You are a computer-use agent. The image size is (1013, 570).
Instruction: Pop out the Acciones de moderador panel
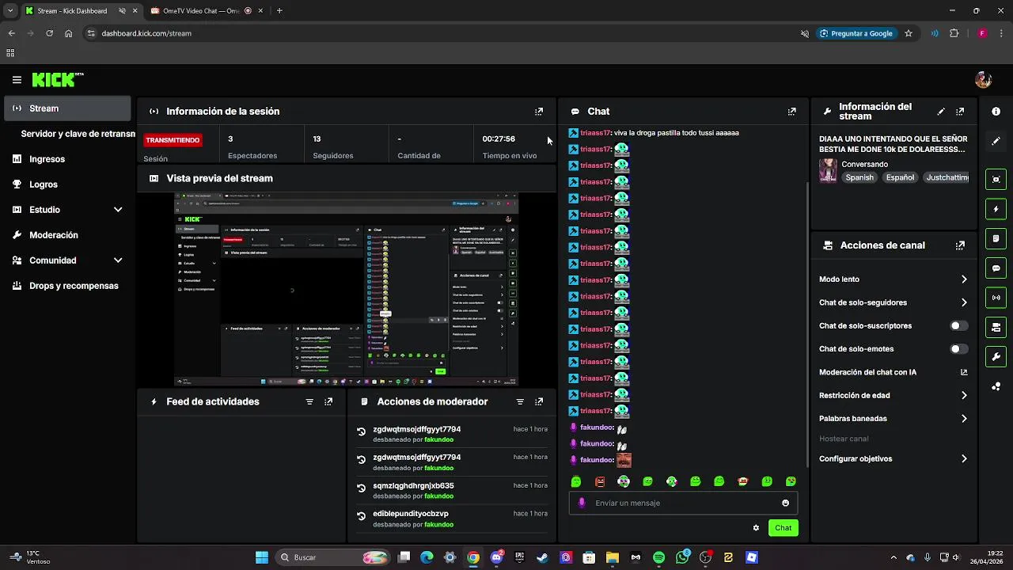[x=539, y=402]
